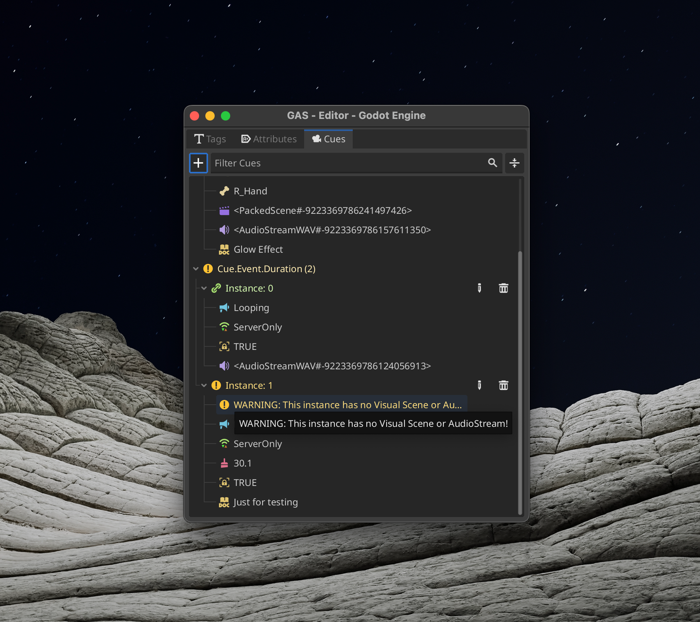
Task: Edit Instance: 1 using the pencil icon
Action: pos(479,385)
